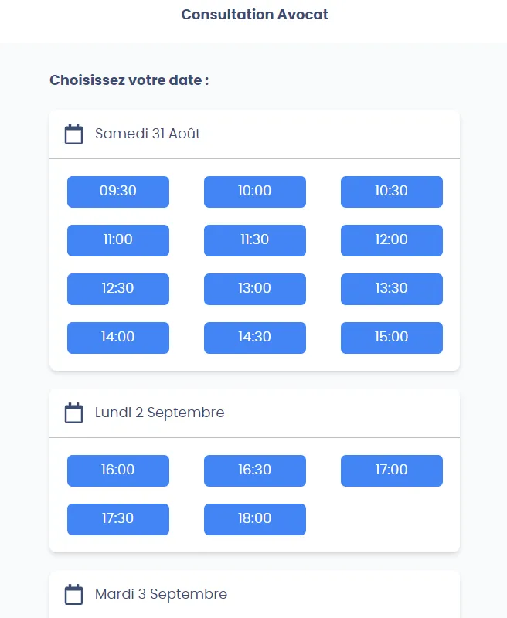The height and width of the screenshot is (618, 507).
Task: Select the 13:00 appointment slot
Action: [255, 289]
